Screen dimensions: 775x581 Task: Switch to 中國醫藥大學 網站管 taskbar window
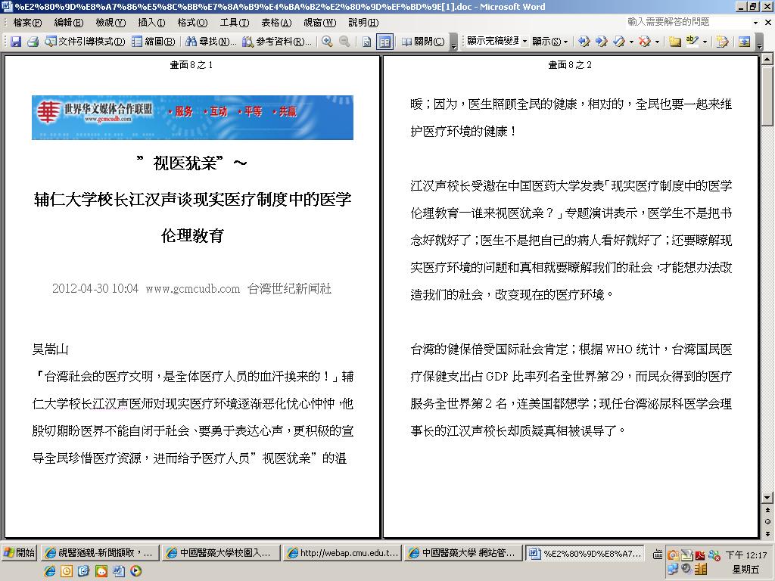[463, 553]
